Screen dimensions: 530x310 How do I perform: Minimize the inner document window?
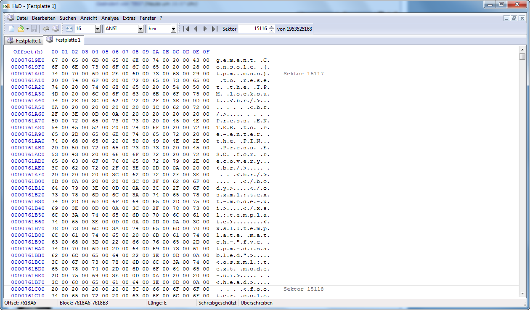[x=506, y=18]
